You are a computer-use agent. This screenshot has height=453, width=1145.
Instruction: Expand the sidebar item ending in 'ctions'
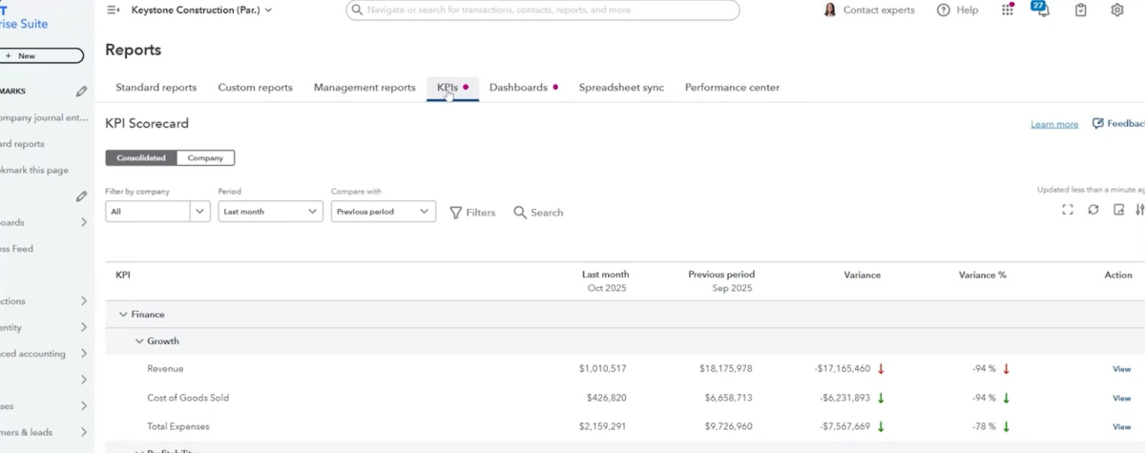click(x=84, y=301)
